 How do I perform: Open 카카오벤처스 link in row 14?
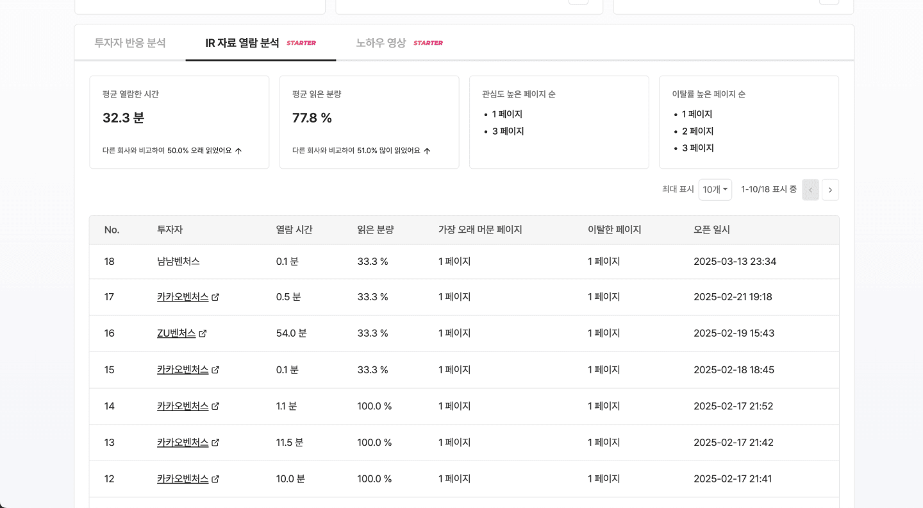(x=183, y=406)
